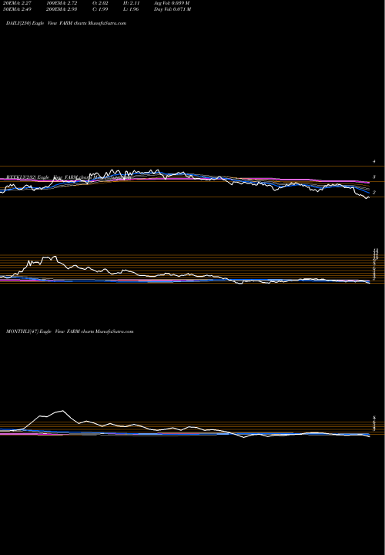
Task: Click the MONTHLY(47) Eagle View chart title
Action: [69, 331]
